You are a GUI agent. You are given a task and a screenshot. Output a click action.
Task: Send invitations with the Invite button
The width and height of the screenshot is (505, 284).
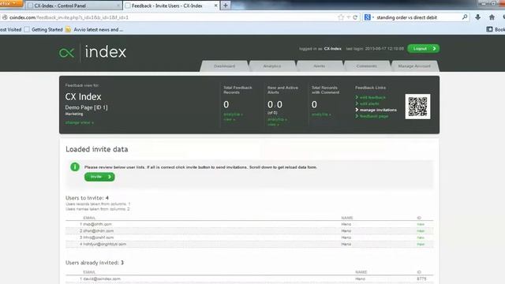(99, 177)
